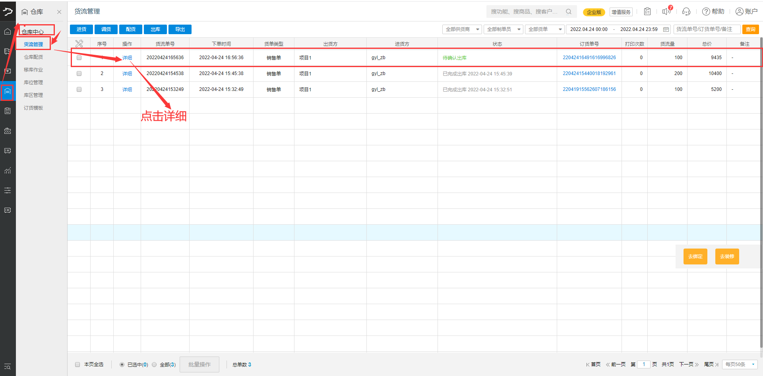Click 详细 for order 20220424154538
The image size is (763, 376).
click(x=127, y=74)
